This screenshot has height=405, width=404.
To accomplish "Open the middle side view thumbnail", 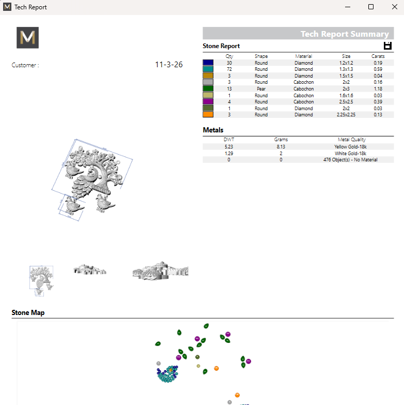I will [x=89, y=269].
